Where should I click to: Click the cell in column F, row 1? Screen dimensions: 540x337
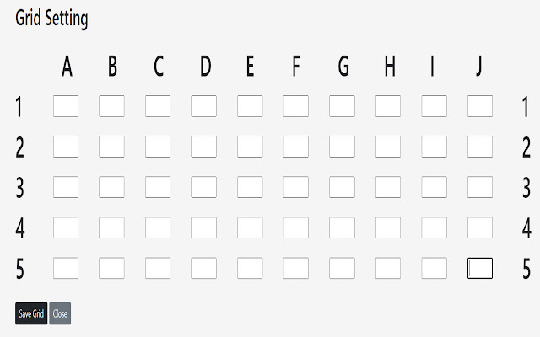tap(295, 106)
